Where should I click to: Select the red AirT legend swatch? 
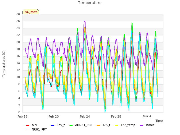pos(28,125)
